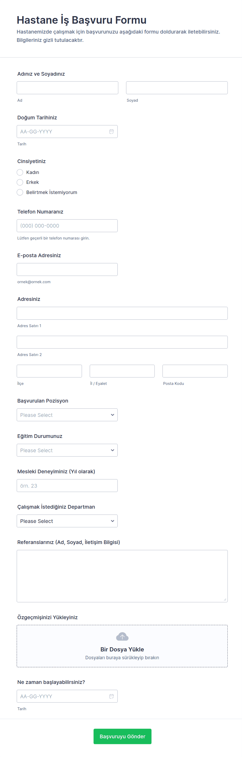Select the Kadın radio option
242x757 pixels.
20,172
